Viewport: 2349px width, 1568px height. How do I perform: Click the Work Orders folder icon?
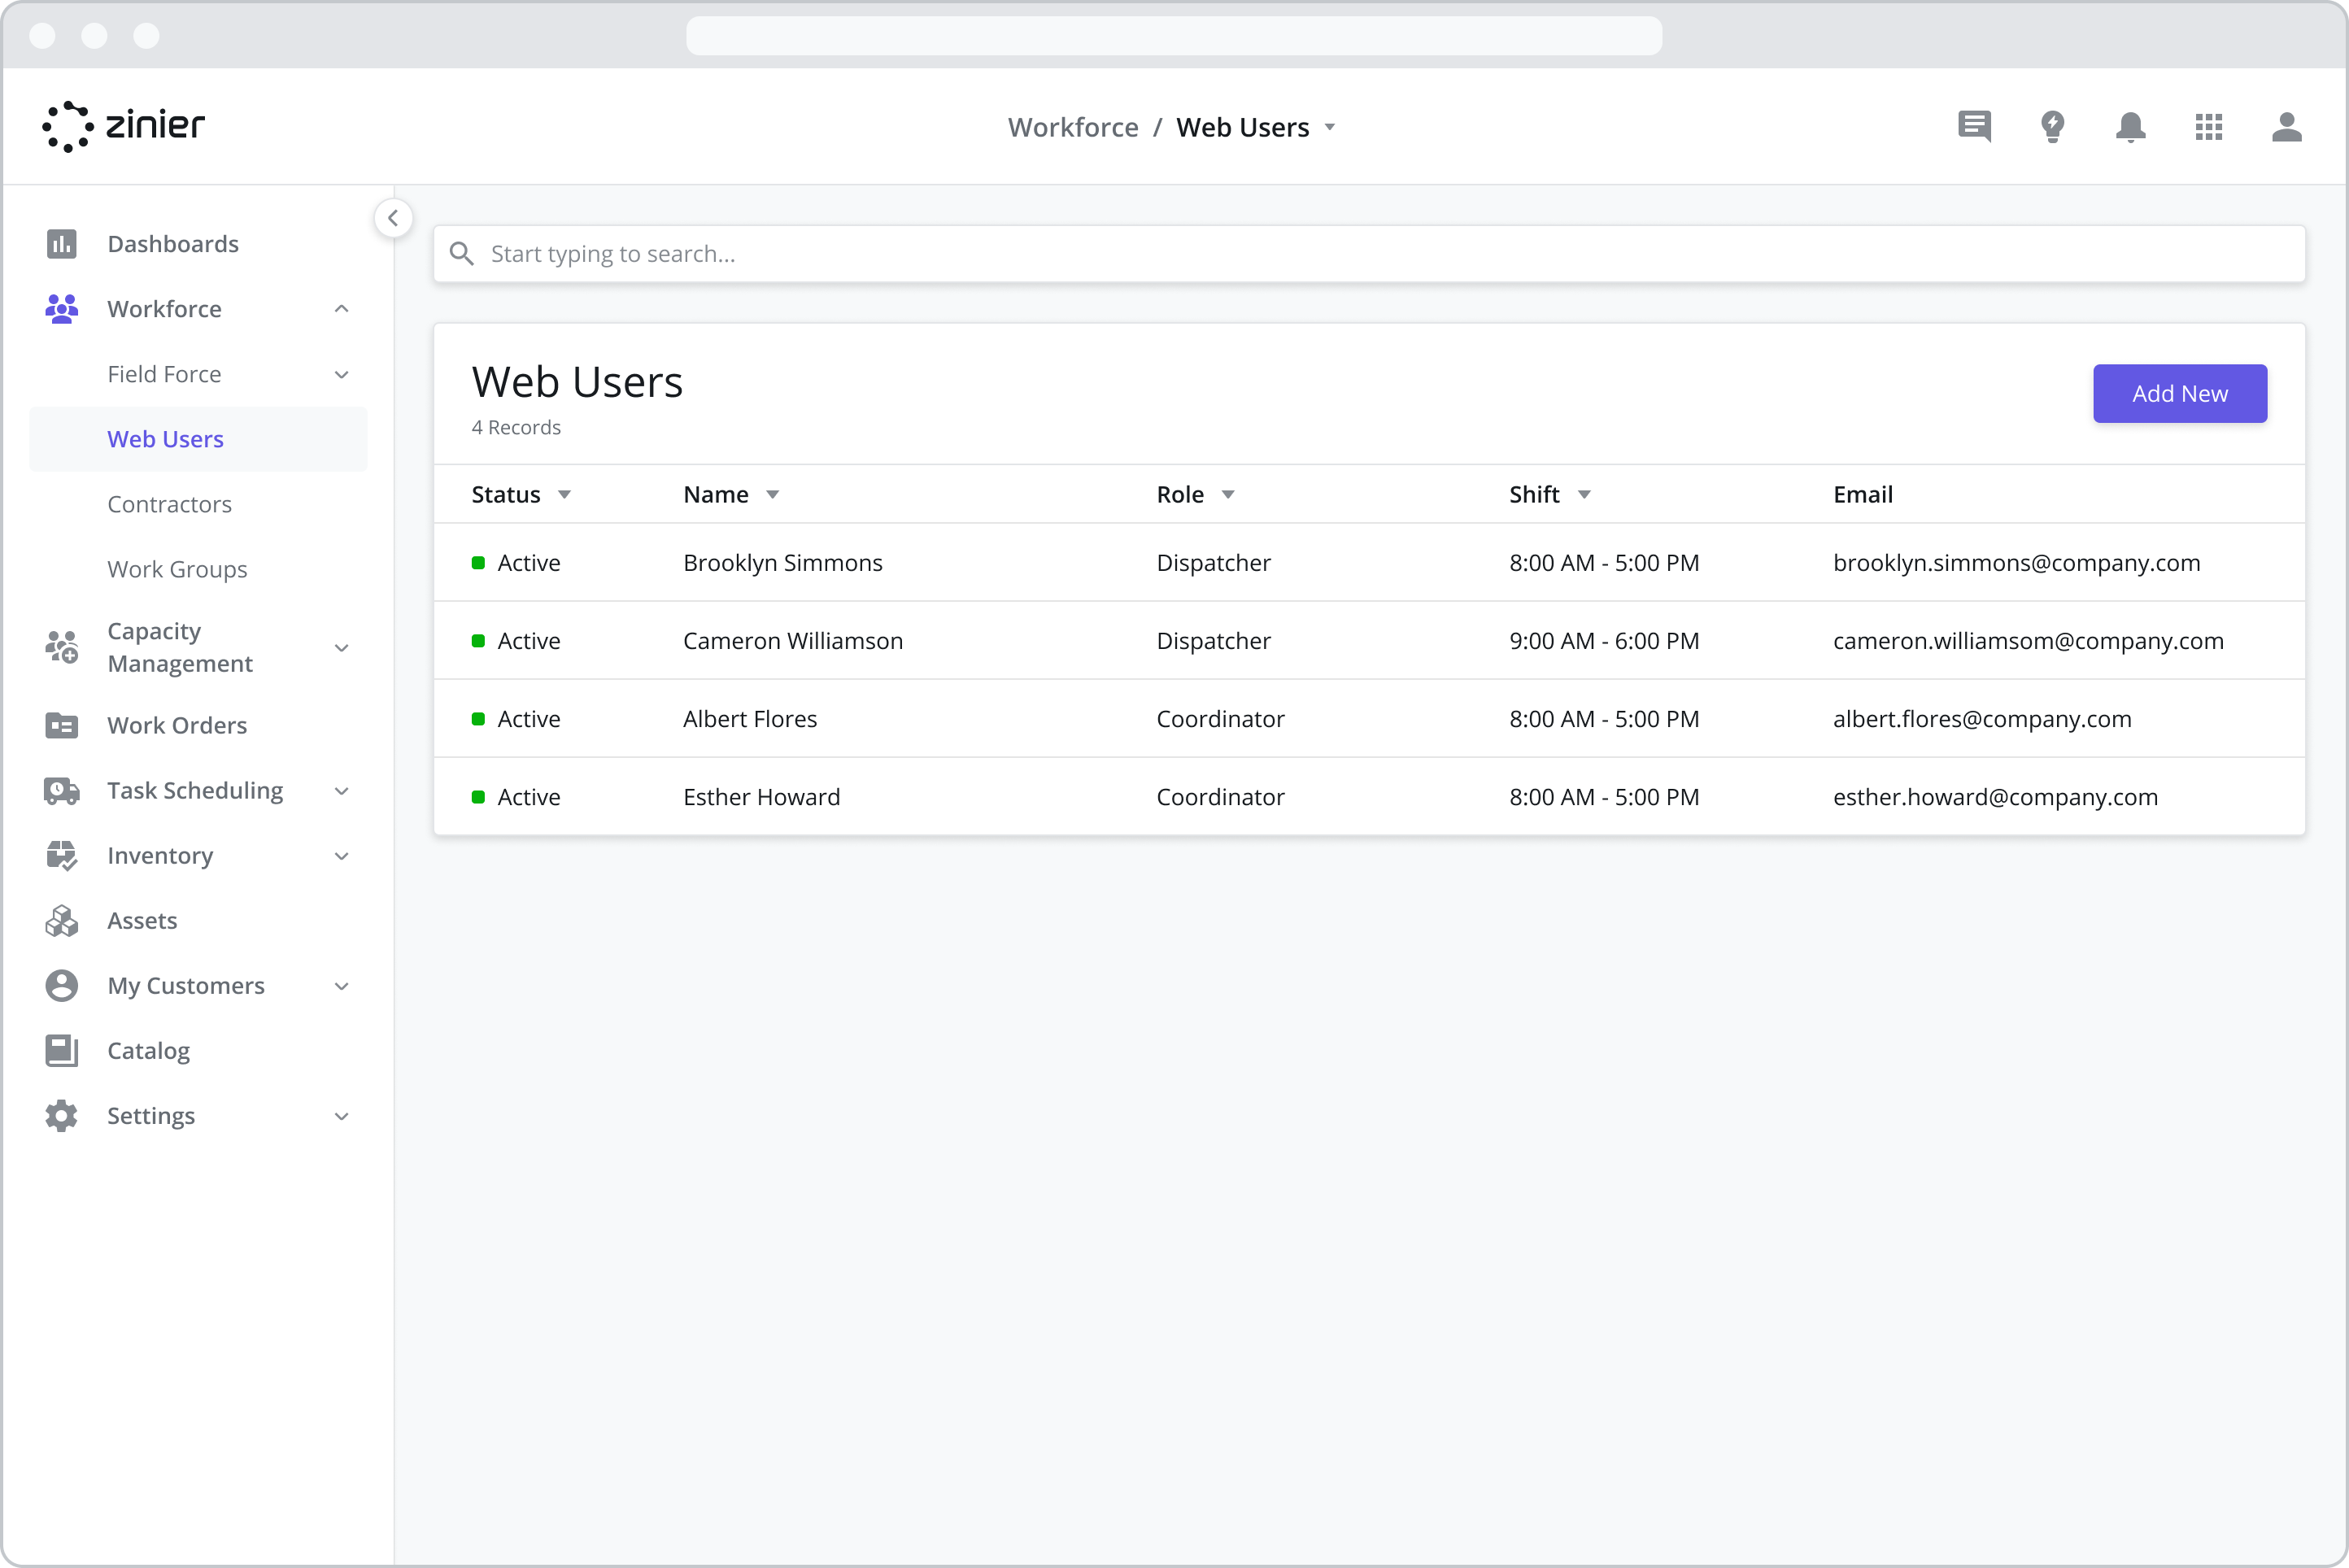(61, 725)
